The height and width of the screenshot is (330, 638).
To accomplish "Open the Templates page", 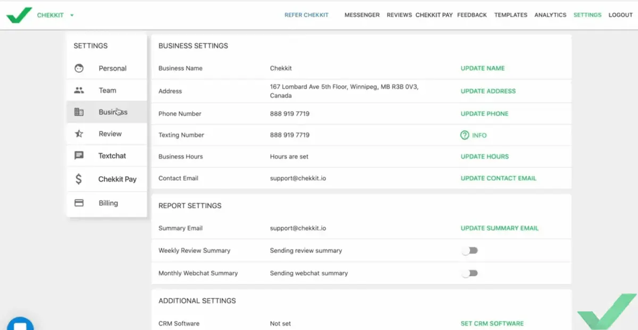I will [x=511, y=15].
